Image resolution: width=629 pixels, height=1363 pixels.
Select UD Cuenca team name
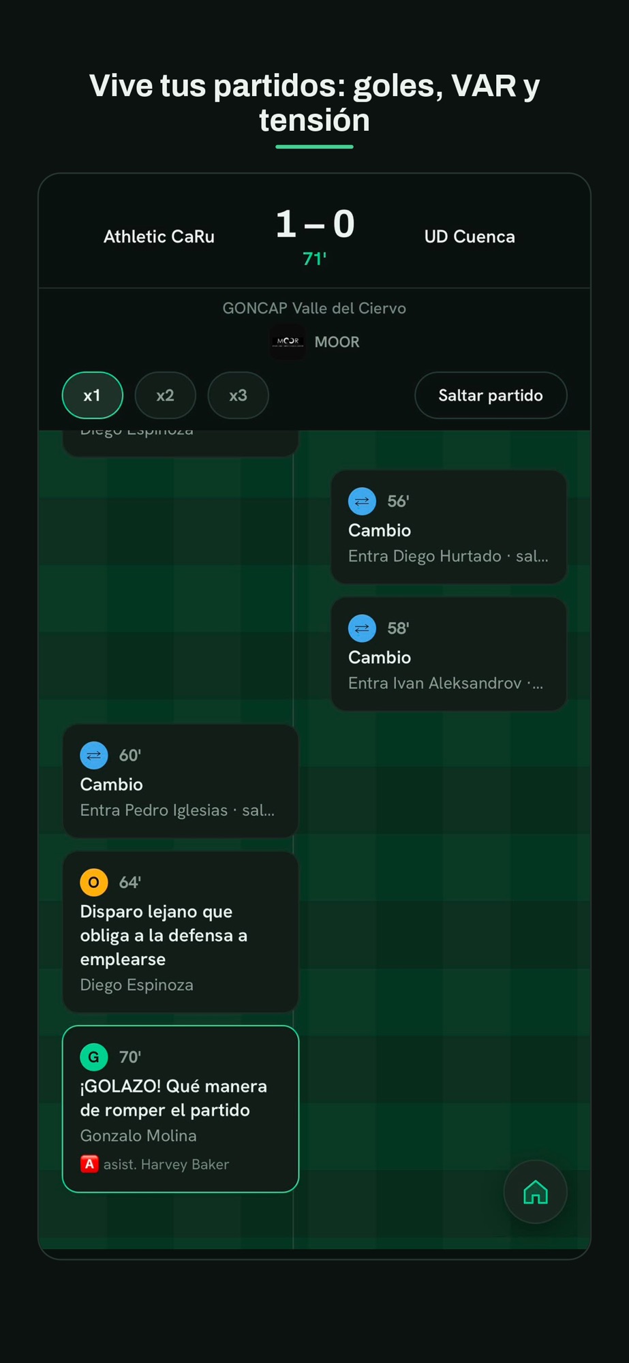(x=470, y=236)
